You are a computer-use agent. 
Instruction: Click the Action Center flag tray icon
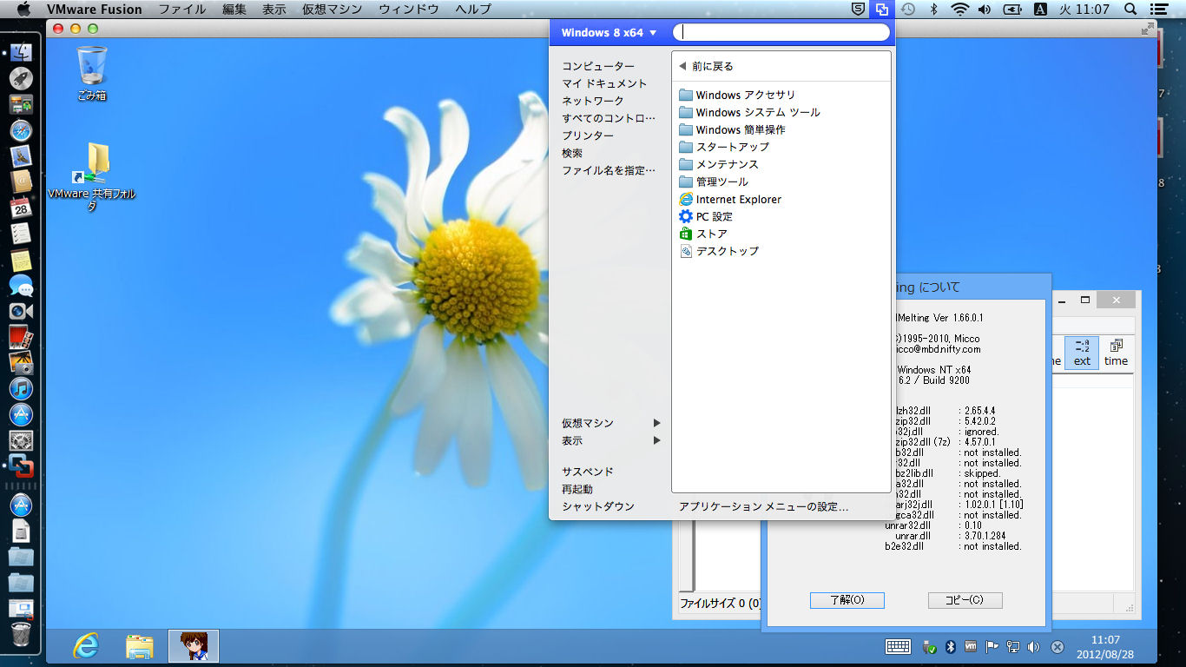click(x=992, y=647)
